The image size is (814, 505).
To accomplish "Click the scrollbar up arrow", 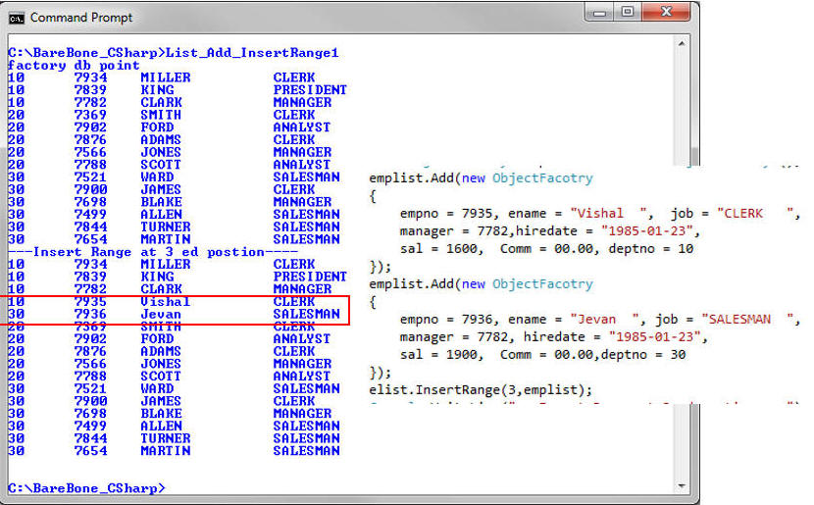I will pyautogui.click(x=683, y=42).
